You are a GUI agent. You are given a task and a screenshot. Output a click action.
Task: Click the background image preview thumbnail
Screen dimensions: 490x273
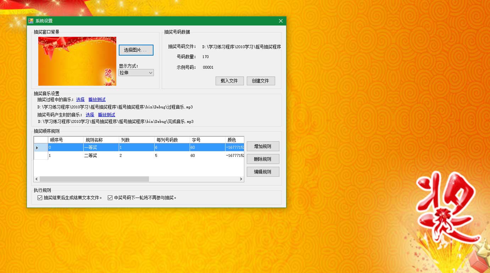tap(77, 61)
